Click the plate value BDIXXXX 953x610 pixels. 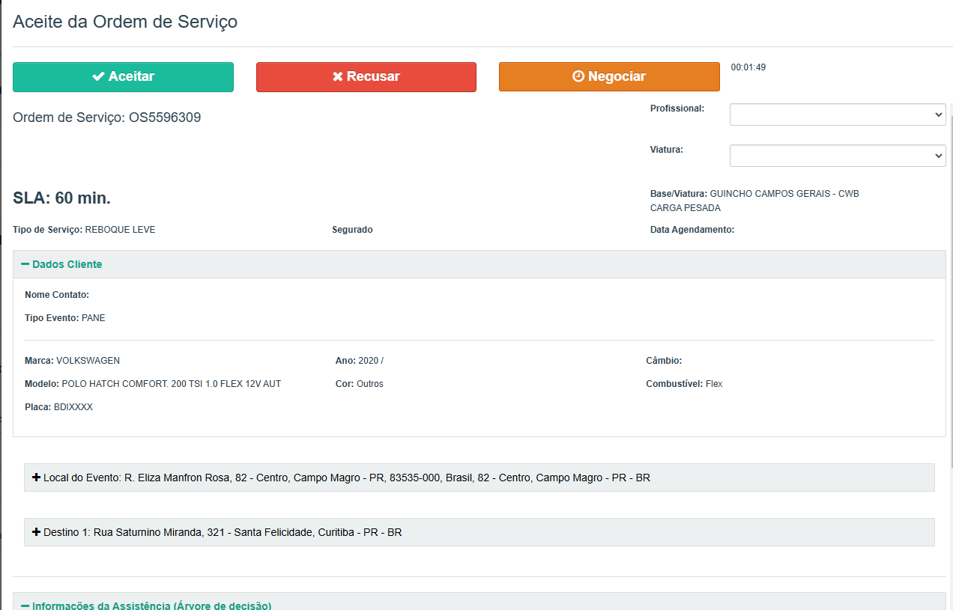click(x=73, y=407)
